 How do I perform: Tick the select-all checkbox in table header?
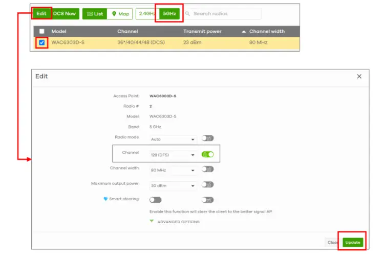coord(42,31)
